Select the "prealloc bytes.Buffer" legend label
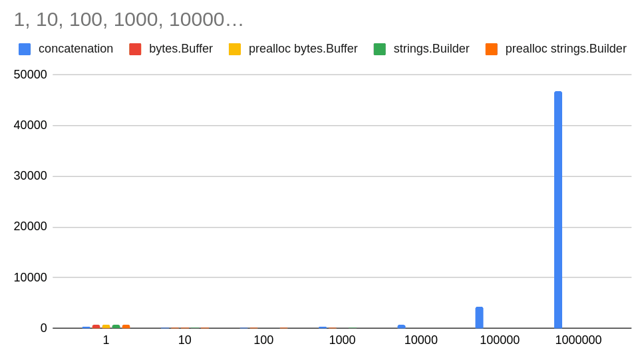644x354 pixels. coord(303,49)
